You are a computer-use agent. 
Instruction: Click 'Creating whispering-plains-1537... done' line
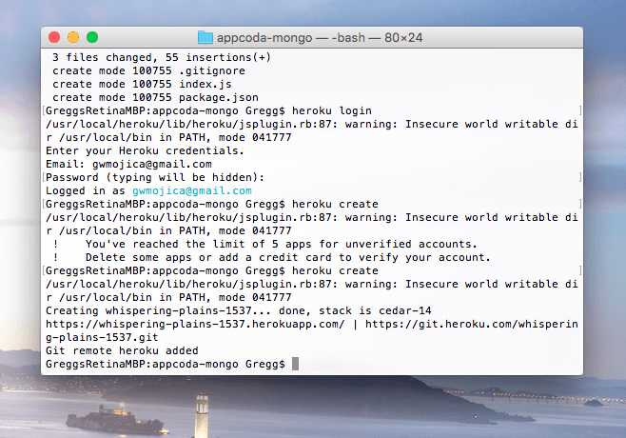(239, 310)
